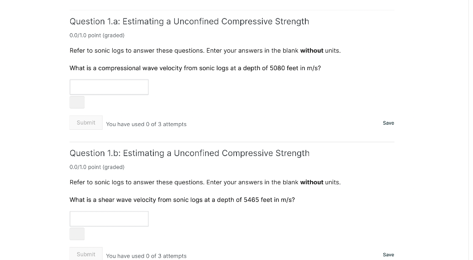Image resolution: width=473 pixels, height=260 pixels.
Task: Click the bold word "without" in Question 1.a
Action: (312, 50)
